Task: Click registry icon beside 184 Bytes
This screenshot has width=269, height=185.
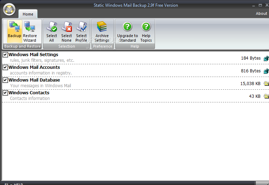Action: (x=266, y=58)
